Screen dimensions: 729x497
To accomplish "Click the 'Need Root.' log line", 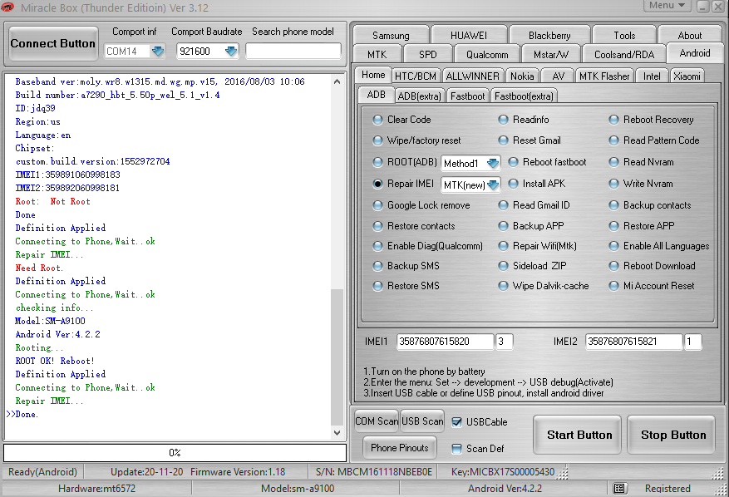I will click(x=39, y=268).
